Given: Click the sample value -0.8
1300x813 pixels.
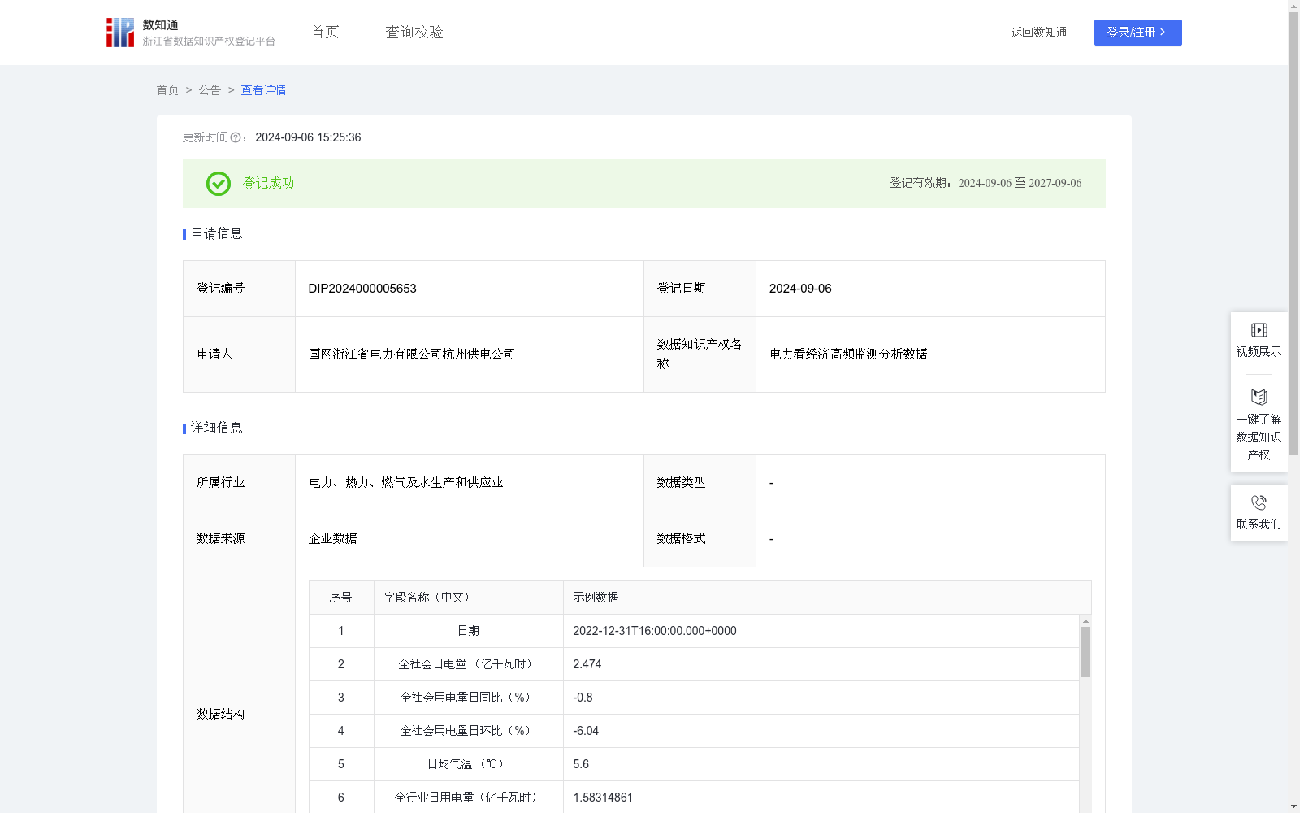Looking at the screenshot, I should tap(583, 698).
